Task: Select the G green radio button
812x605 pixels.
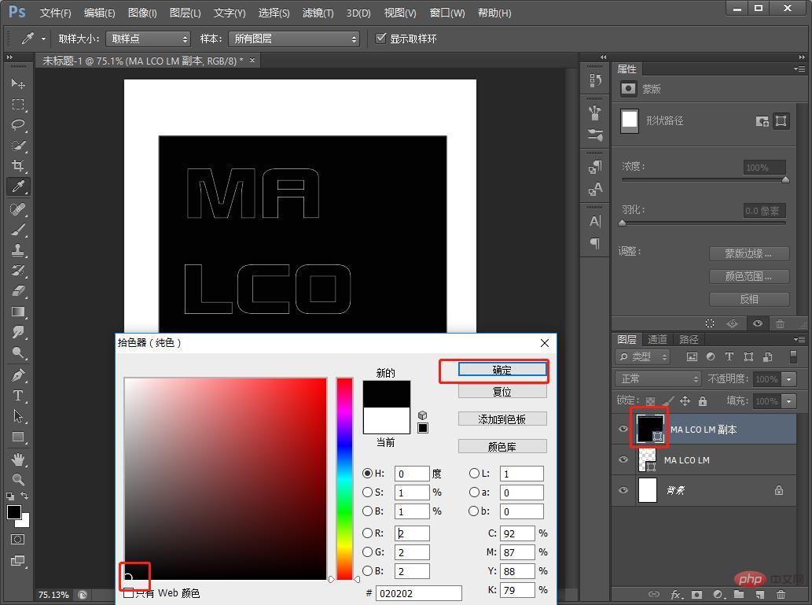Action: (x=367, y=552)
